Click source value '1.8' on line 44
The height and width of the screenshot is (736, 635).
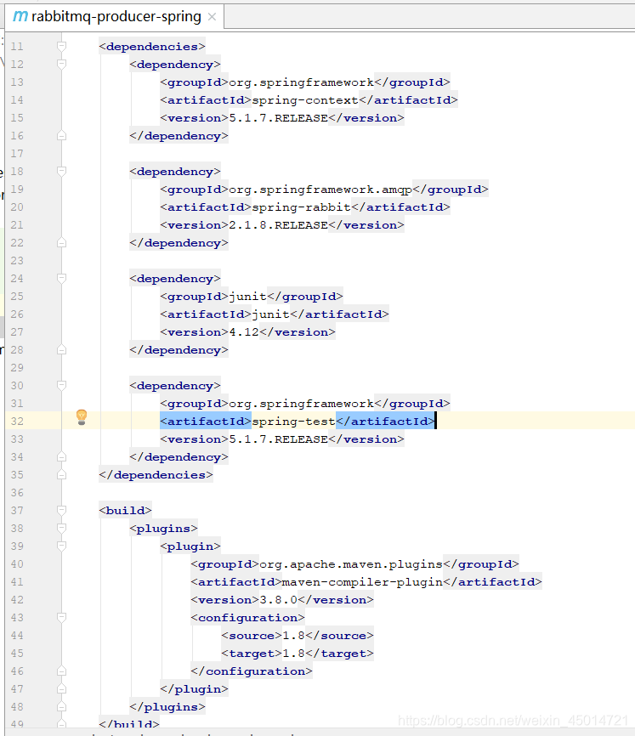pyautogui.click(x=294, y=635)
